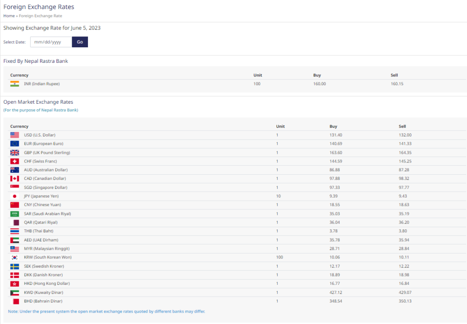
Task: Click the Indian flag icon beside INR
Action: pyautogui.click(x=15, y=84)
